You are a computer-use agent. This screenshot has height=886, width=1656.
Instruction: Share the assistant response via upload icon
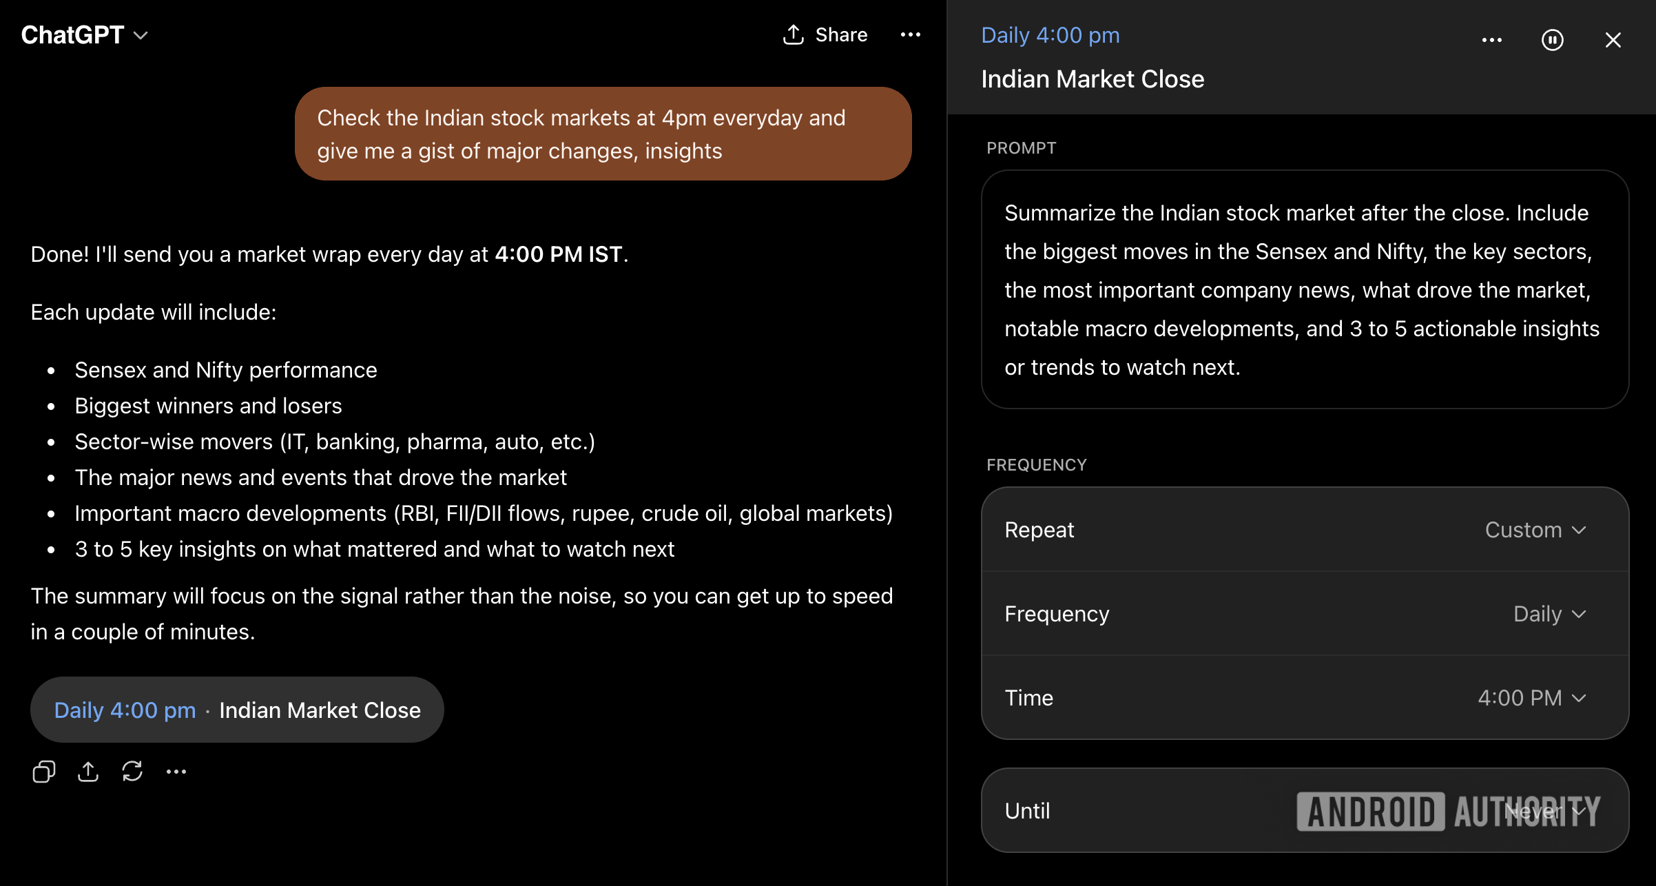(x=88, y=772)
